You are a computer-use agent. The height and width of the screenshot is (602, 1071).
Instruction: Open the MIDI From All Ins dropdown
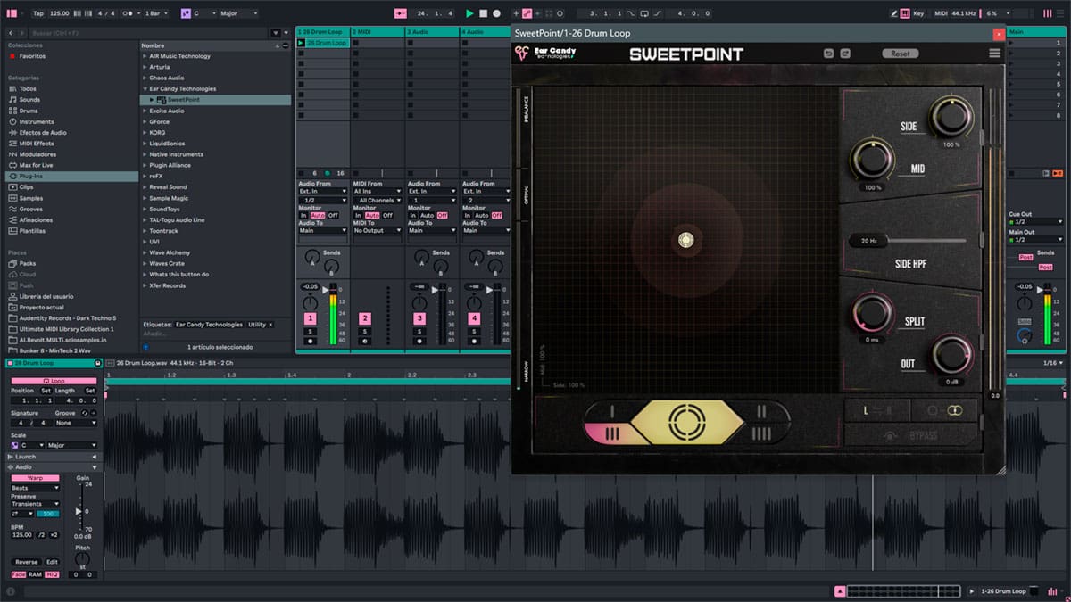coord(377,191)
